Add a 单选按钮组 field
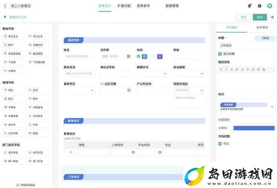 click(14, 53)
